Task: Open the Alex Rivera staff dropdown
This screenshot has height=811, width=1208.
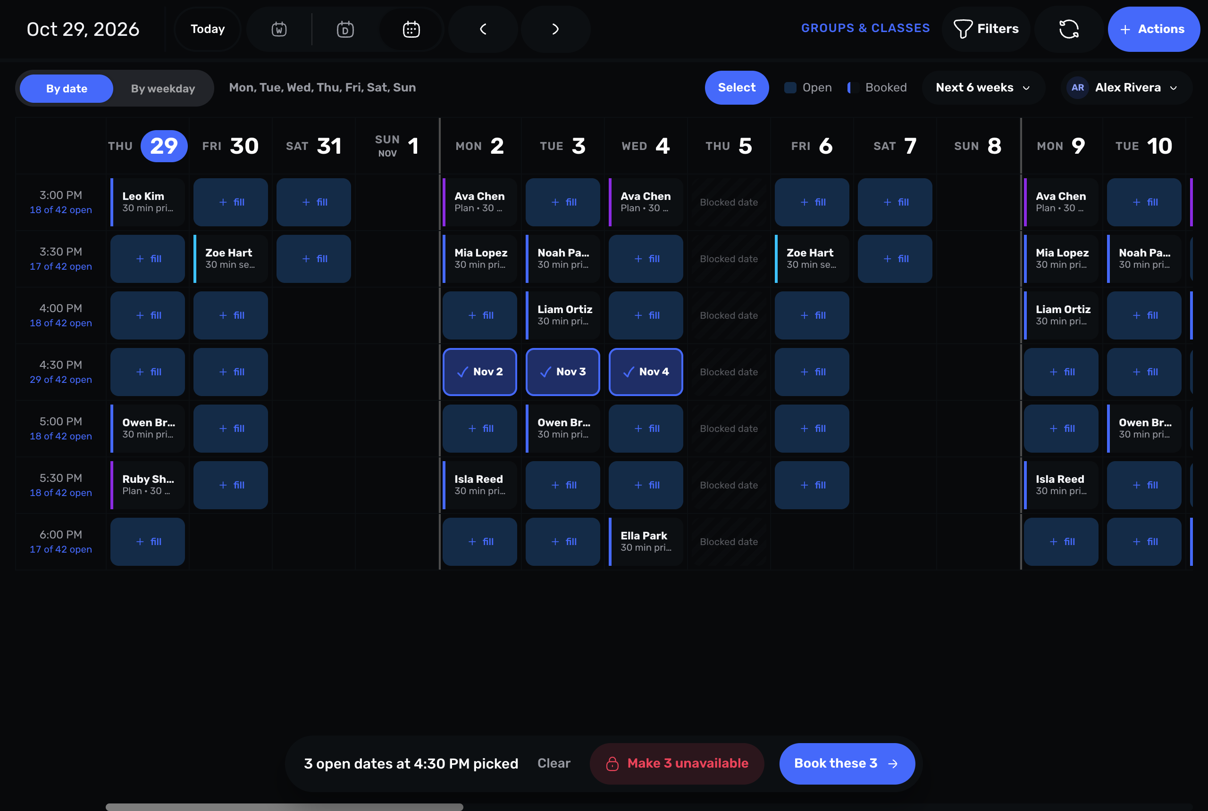Action: click(x=1127, y=87)
